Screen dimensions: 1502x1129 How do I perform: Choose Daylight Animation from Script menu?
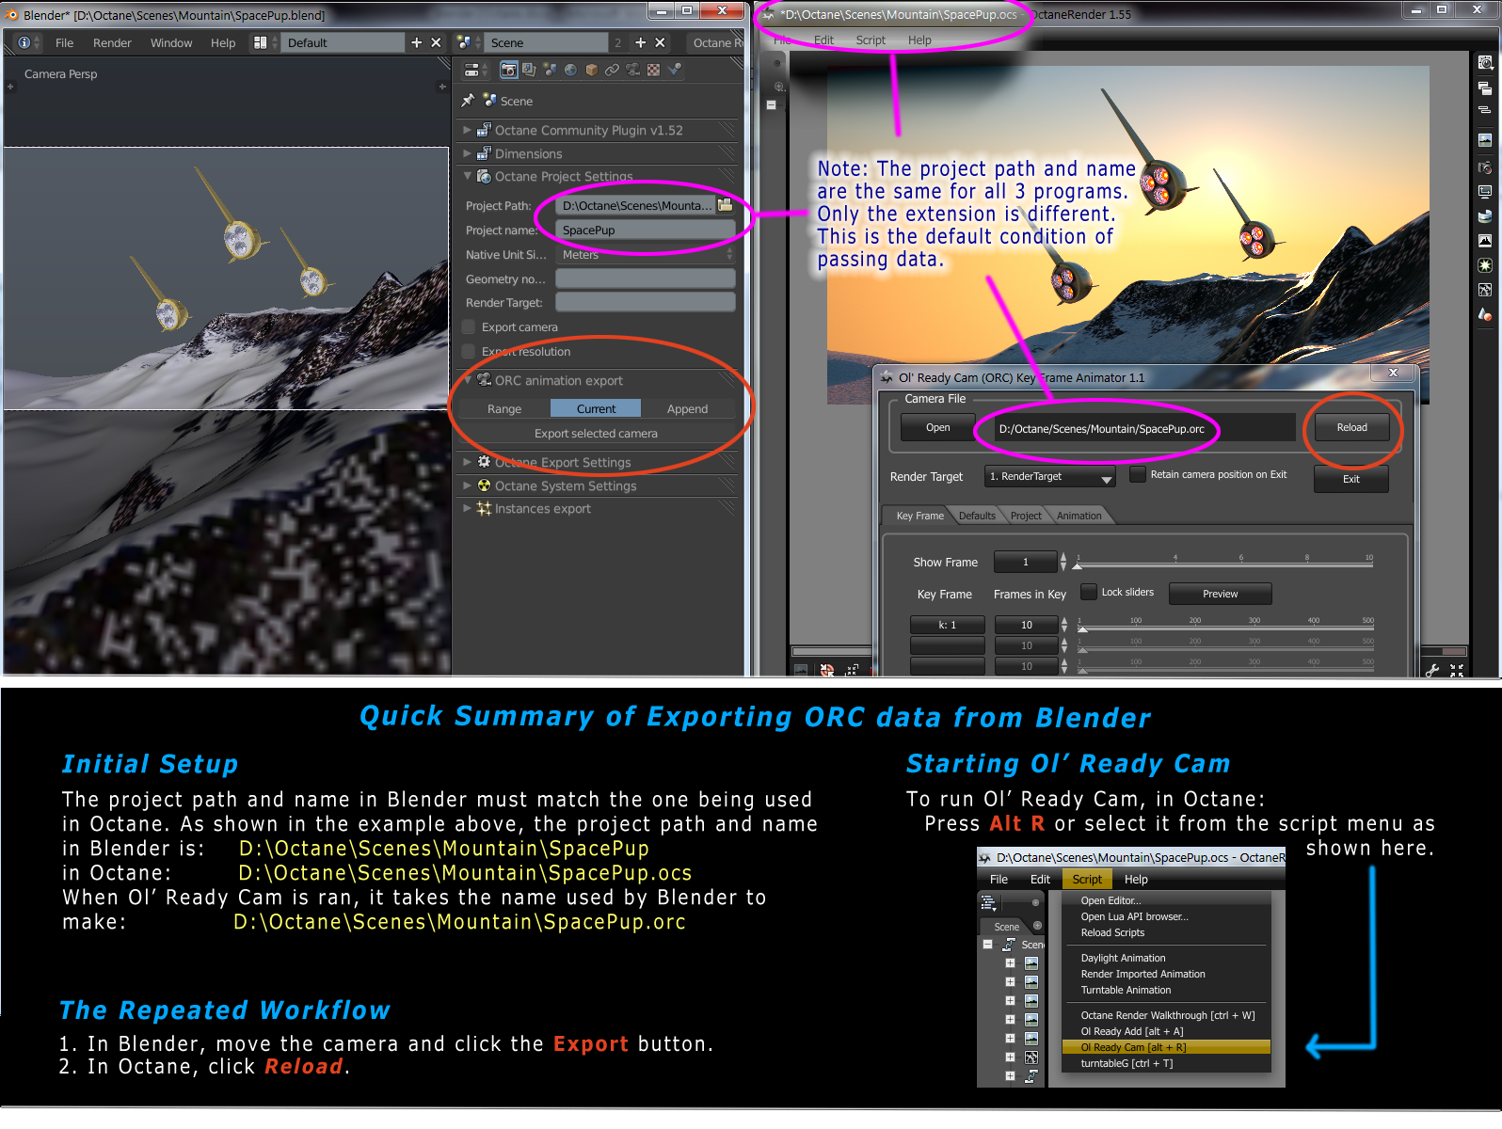[1123, 958]
